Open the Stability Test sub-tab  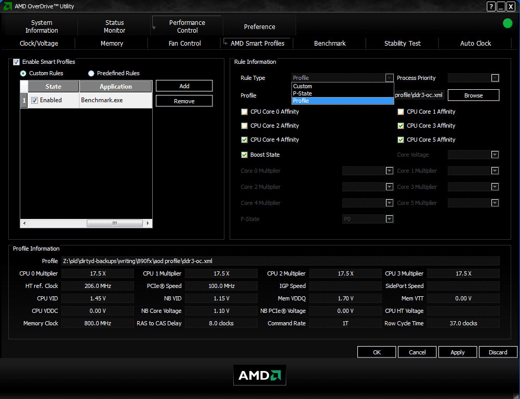click(403, 44)
